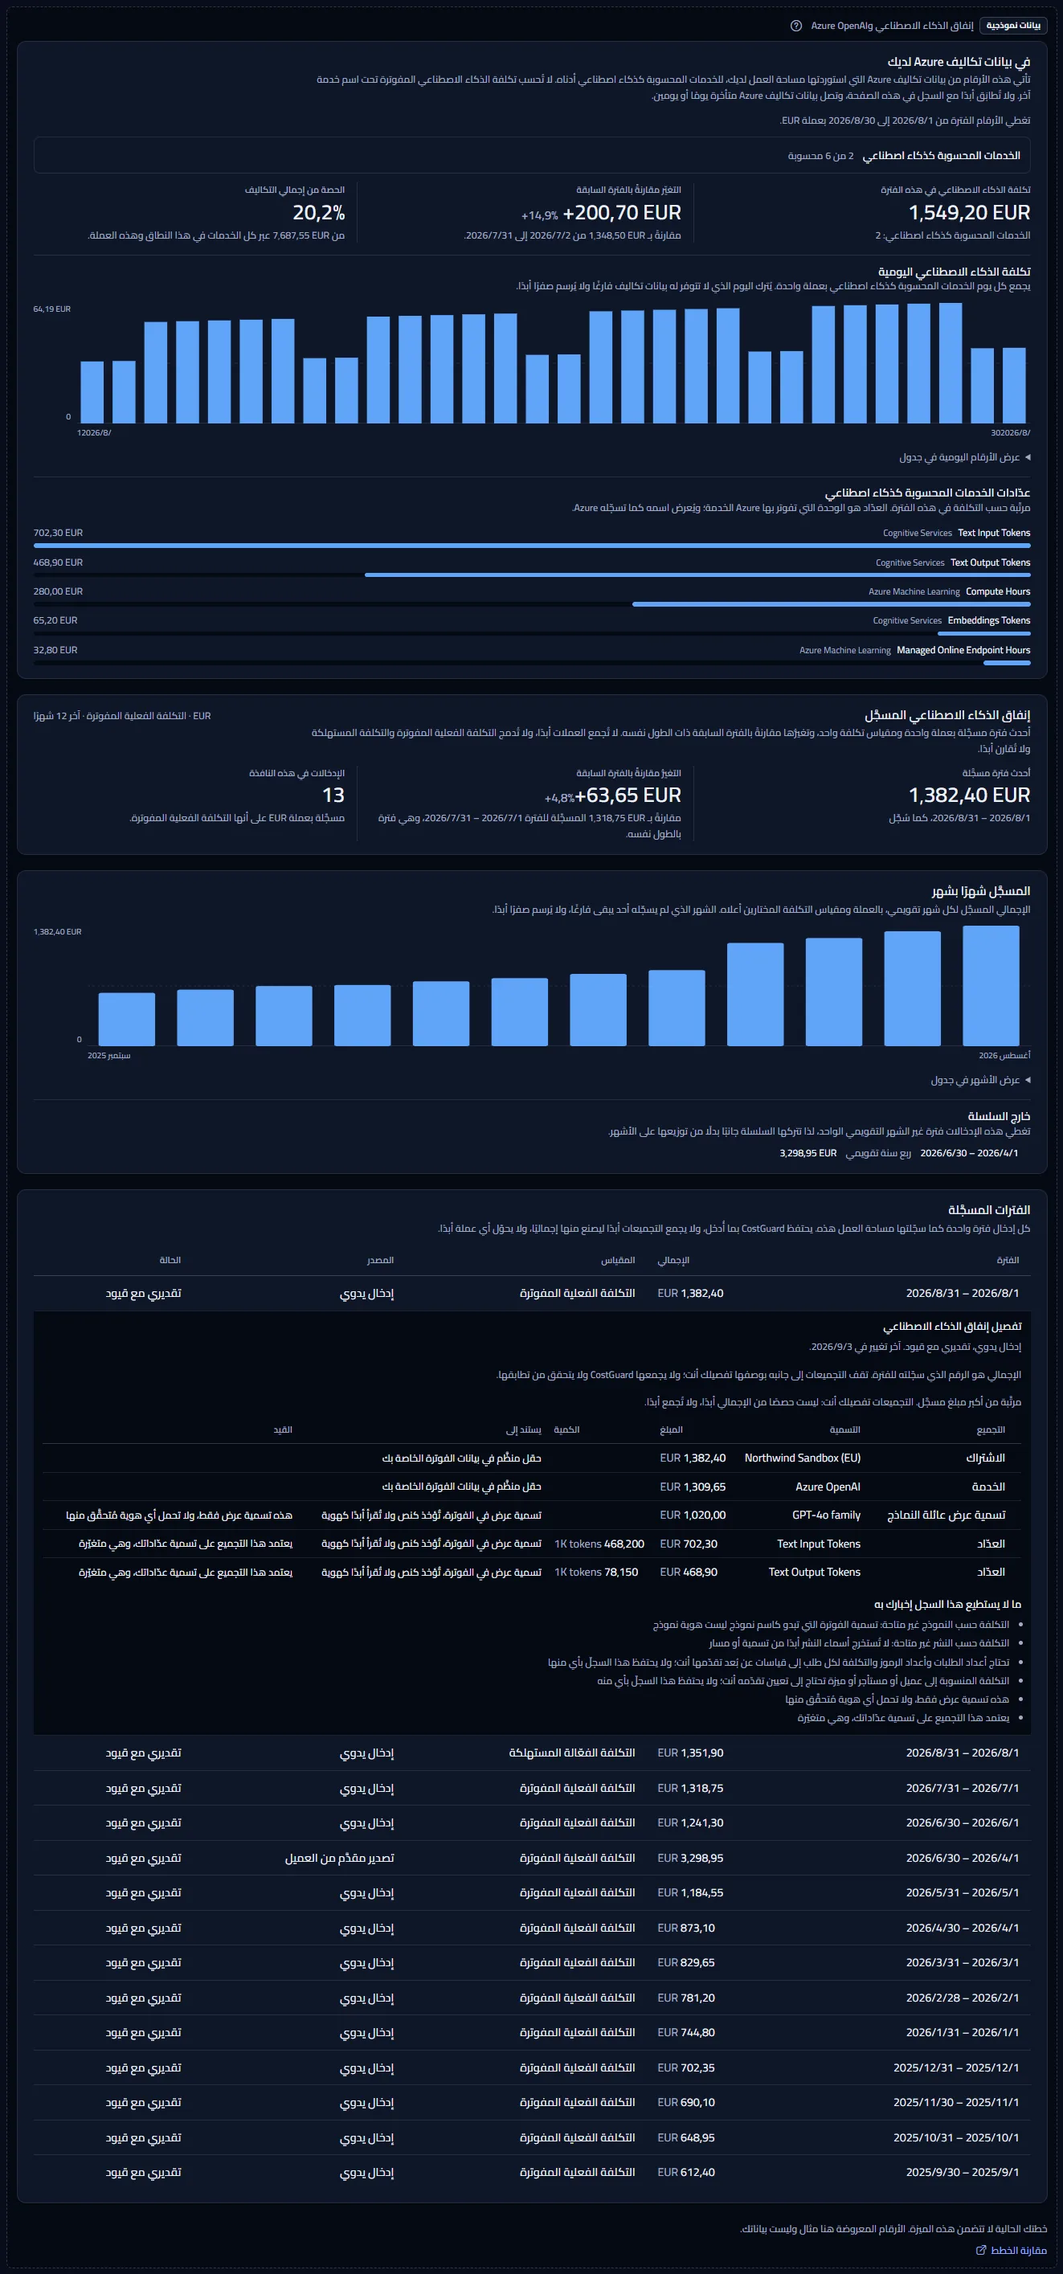Click the "Azure OpenAI" service label in the breakdown
Image resolution: width=1063 pixels, height=2274 pixels.
point(828,1487)
